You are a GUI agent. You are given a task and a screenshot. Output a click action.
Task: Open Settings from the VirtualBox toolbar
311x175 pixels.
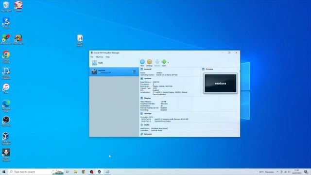point(149,62)
